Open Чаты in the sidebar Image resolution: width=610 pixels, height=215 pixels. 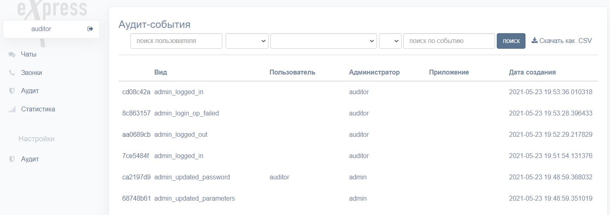(29, 54)
